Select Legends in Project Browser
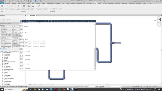This screenshot has height=91, width=162. tap(5, 60)
